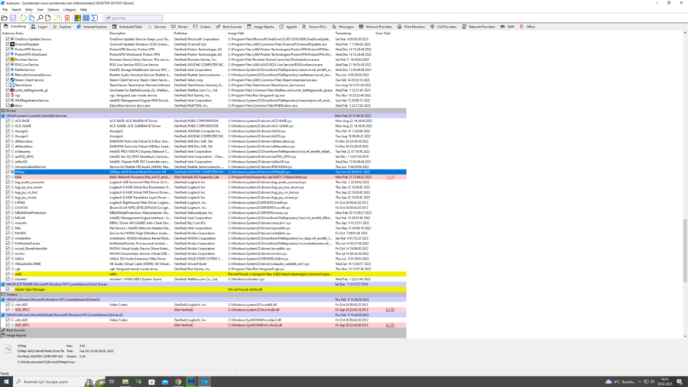
Task: Click the vertical scrollbar thumb
Action: [685, 250]
